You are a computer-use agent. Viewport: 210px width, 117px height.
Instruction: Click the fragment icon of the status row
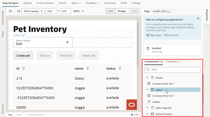click(152, 90)
